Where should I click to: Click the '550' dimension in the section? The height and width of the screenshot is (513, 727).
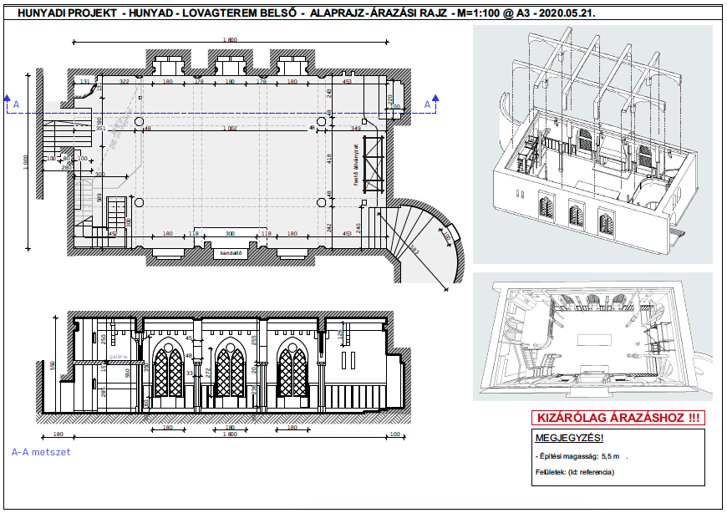point(128,373)
